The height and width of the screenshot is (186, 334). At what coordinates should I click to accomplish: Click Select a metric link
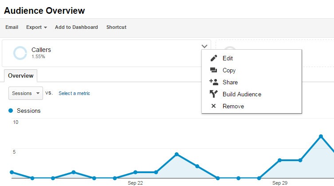(74, 93)
